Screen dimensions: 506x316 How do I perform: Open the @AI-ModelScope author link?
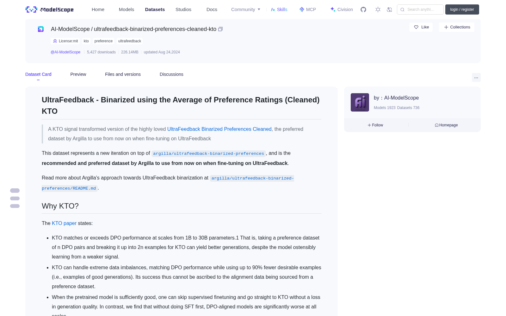(x=65, y=52)
